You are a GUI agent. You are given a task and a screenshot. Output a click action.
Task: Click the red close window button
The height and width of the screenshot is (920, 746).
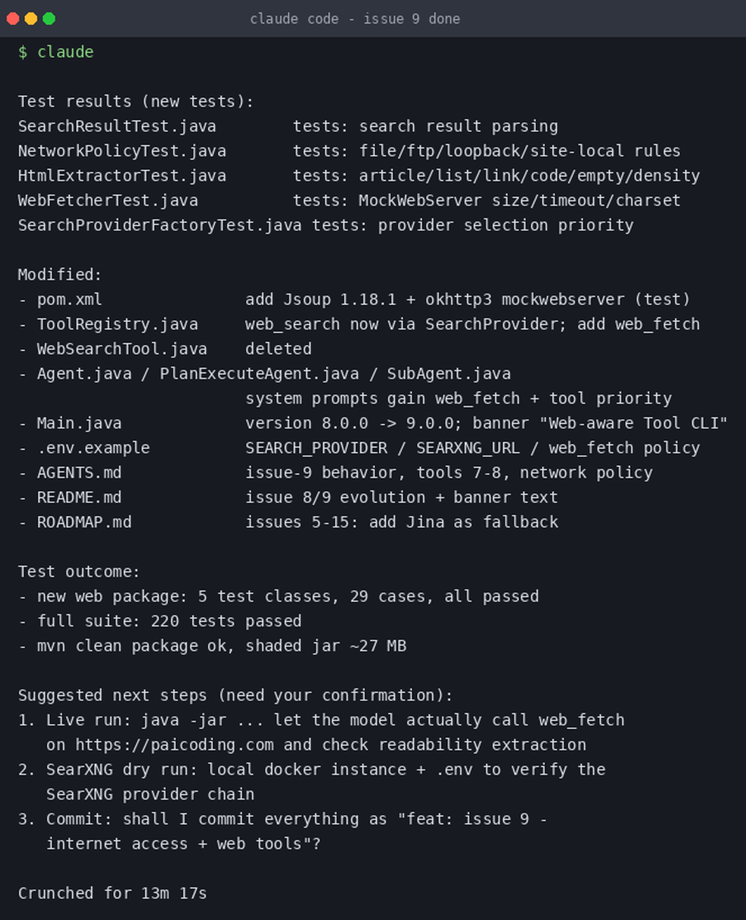pos(13,19)
